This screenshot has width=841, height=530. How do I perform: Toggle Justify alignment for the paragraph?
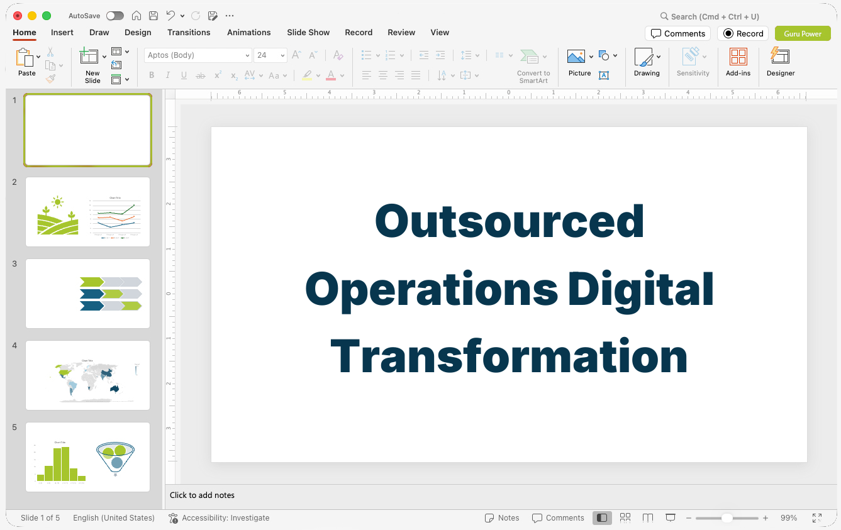coord(416,75)
